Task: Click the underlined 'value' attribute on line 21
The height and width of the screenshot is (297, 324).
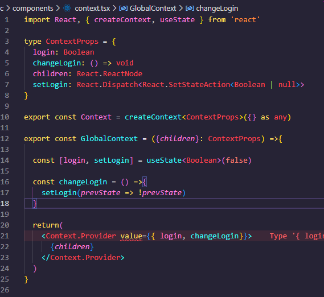Action: point(132,236)
